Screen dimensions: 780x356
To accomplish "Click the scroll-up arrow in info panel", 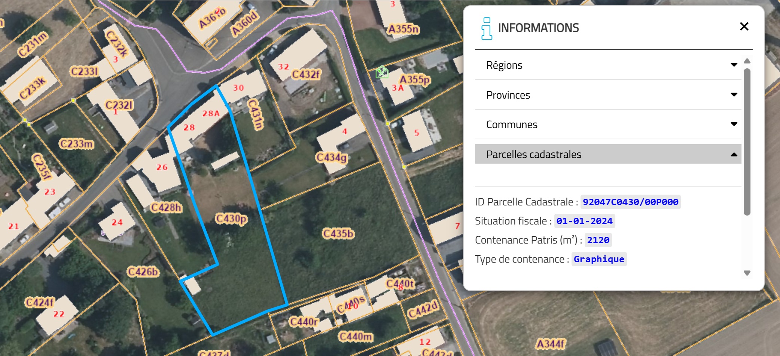I will [x=747, y=61].
